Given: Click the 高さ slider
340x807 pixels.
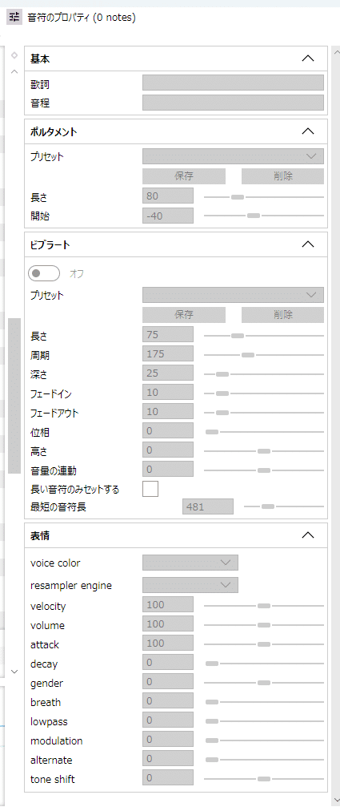Looking at the screenshot, I should tap(264, 451).
